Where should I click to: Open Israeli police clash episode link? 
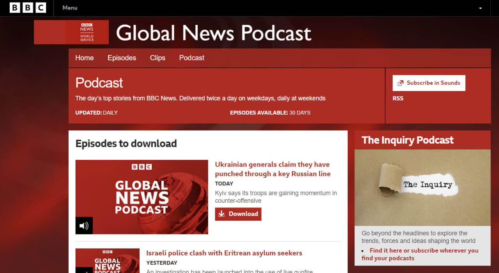(x=224, y=253)
